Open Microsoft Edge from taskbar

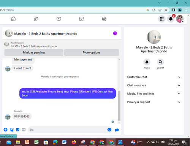tap(55, 142)
